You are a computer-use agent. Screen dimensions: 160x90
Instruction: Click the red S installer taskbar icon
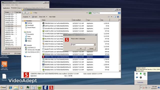coord(51,87)
